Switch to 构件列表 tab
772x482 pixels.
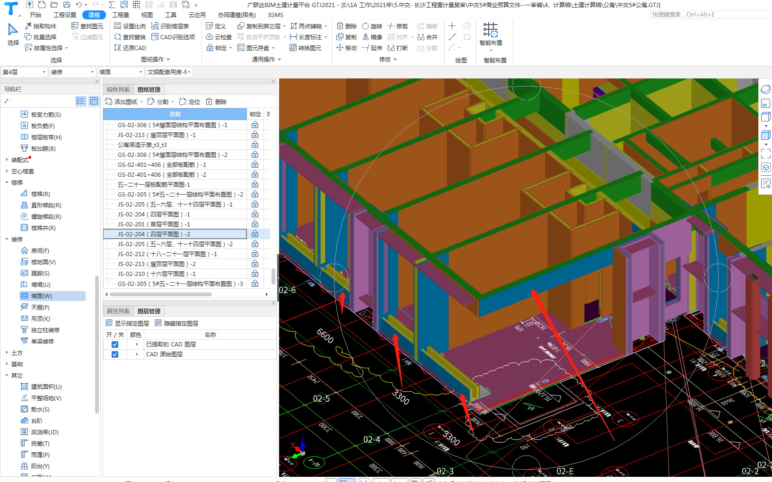118,89
